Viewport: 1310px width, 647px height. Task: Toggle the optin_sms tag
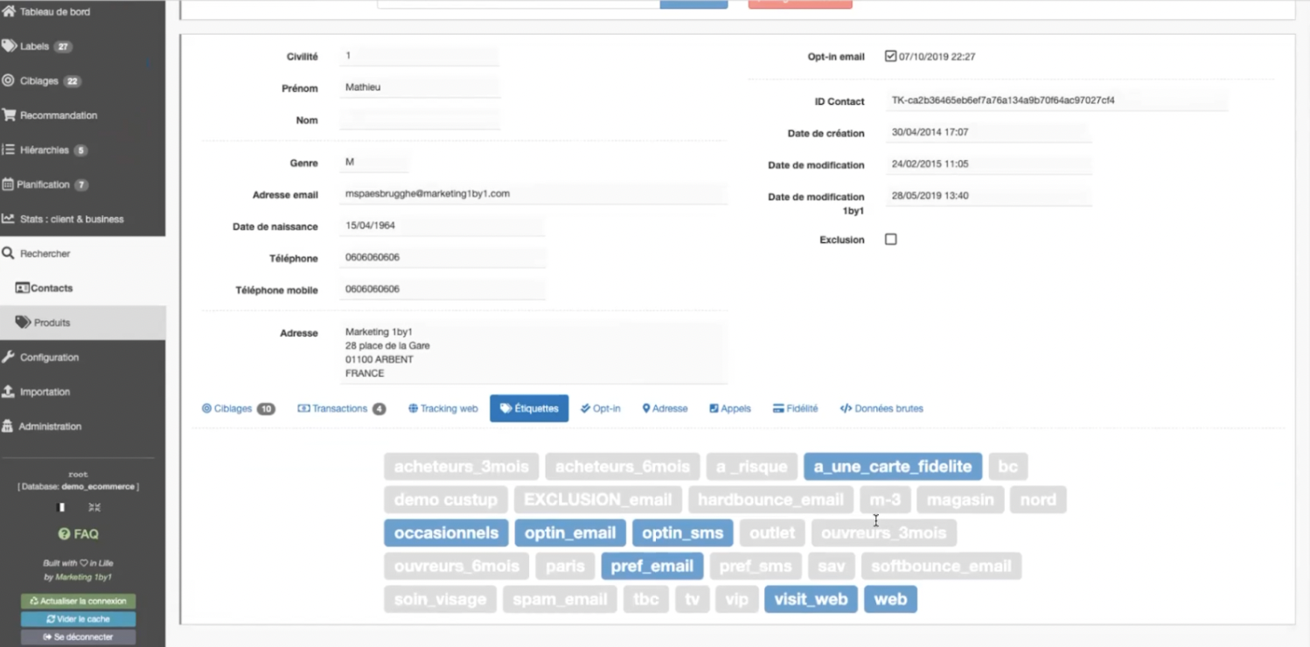pyautogui.click(x=682, y=532)
